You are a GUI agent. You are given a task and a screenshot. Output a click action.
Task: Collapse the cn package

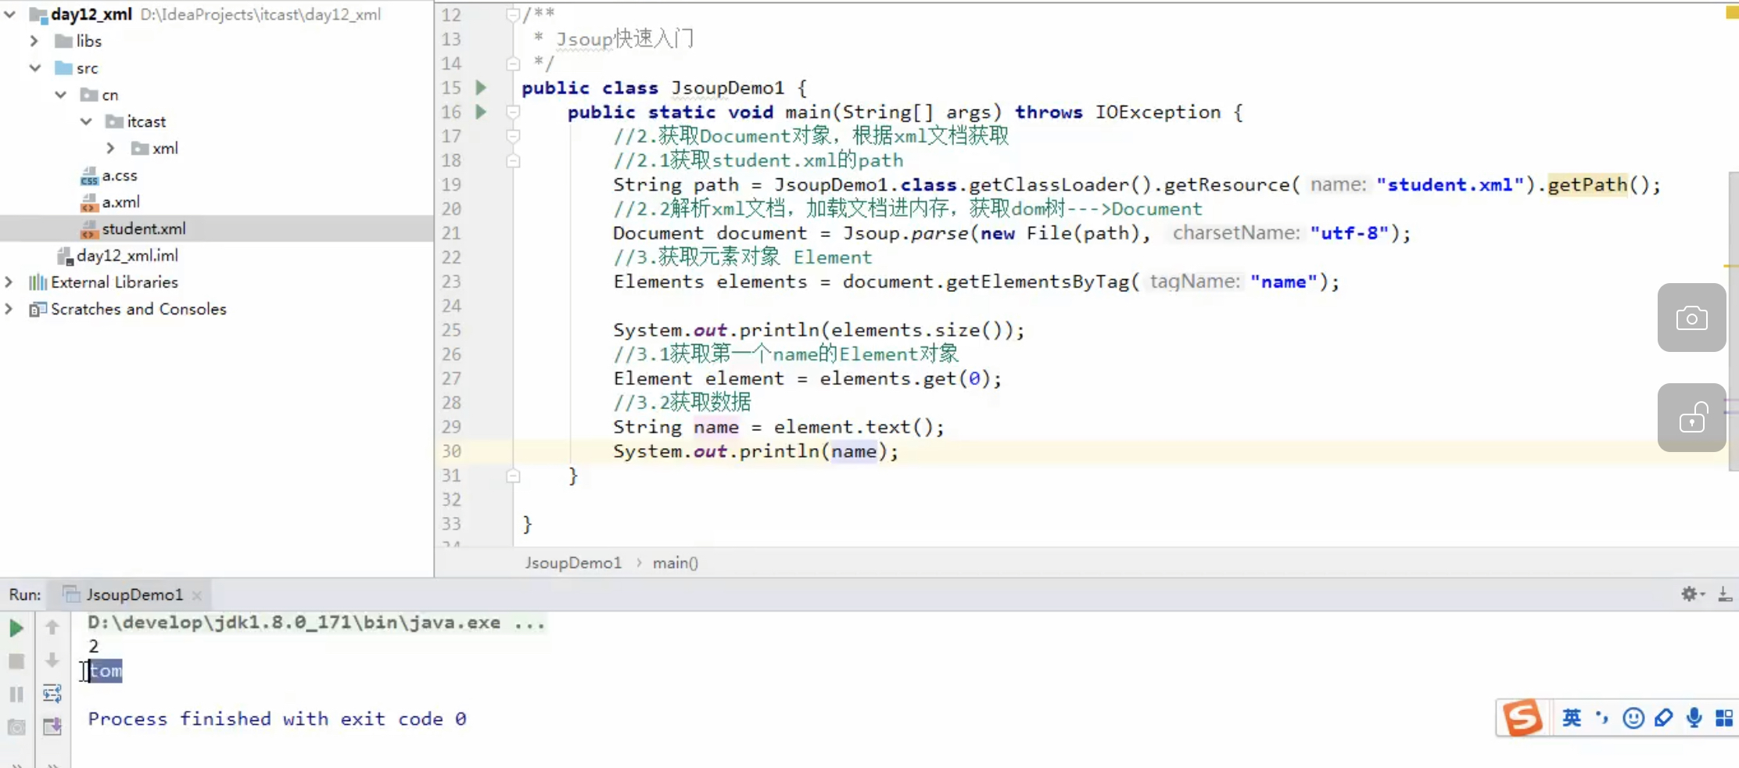pos(61,95)
